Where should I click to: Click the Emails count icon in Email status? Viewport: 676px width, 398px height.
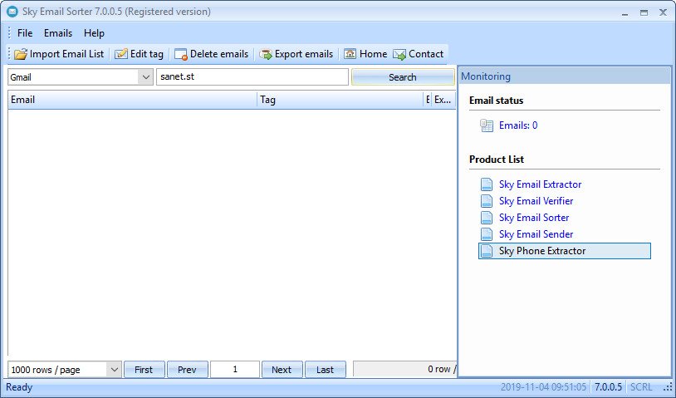tap(487, 125)
